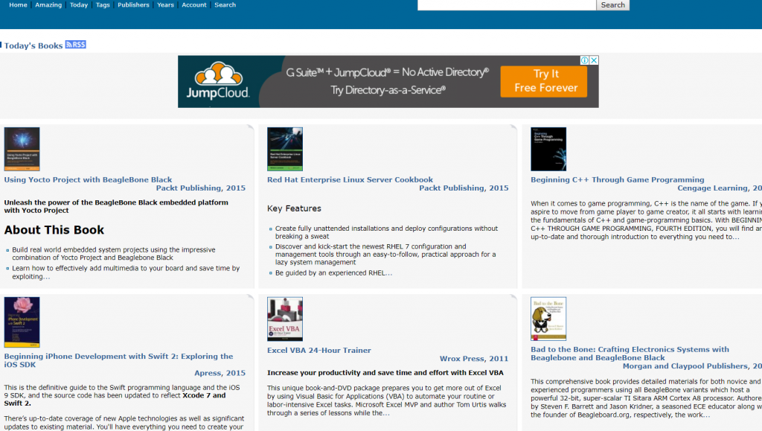Click 'Increase your productivity' Excel VBA tagline

click(x=385, y=373)
